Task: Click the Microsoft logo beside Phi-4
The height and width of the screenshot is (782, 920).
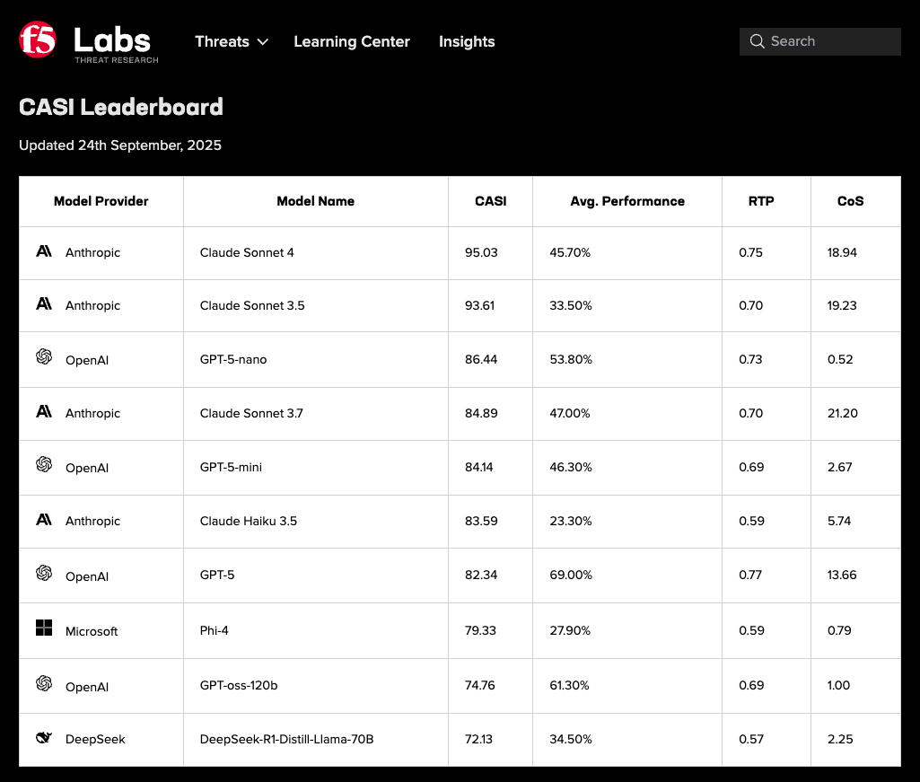Action: (x=43, y=628)
